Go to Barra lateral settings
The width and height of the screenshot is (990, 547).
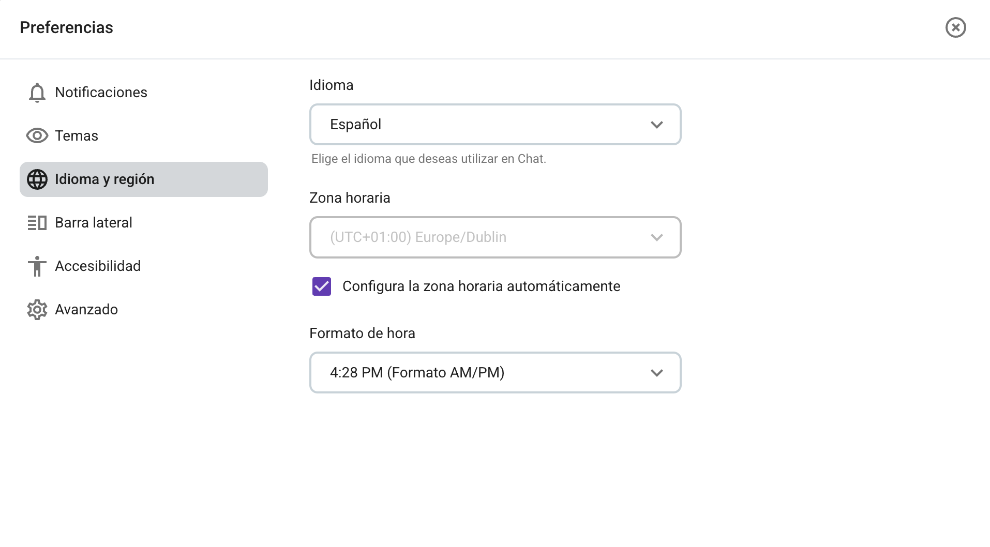(x=94, y=223)
